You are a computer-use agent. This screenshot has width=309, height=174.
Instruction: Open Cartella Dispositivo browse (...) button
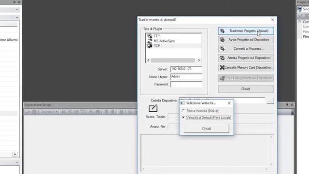click(270, 101)
